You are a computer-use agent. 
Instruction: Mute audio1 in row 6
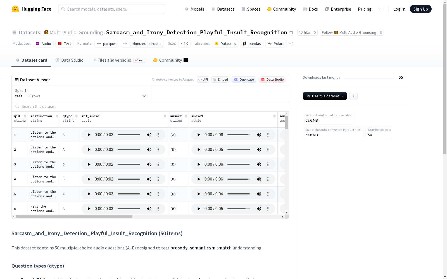click(259, 209)
